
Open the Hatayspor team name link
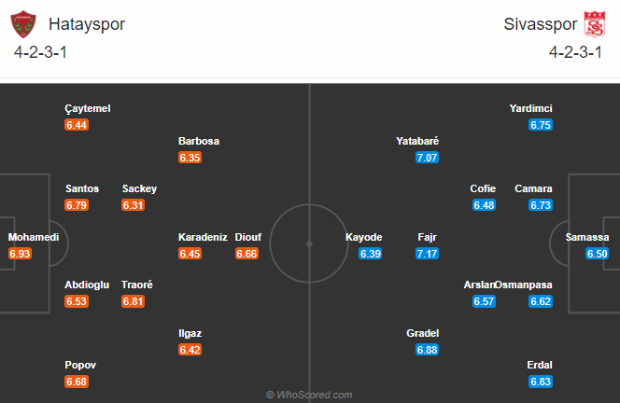tap(87, 24)
